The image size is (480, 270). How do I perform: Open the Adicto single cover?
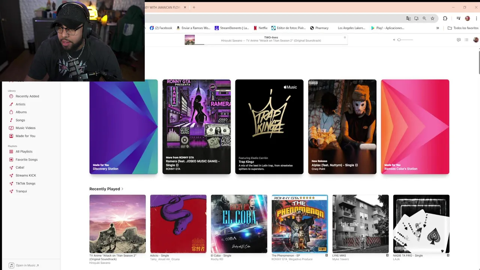coord(178,224)
